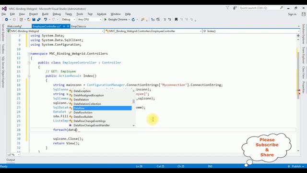
Task: Click the Redo arrow icon
Action: tap(53, 19)
